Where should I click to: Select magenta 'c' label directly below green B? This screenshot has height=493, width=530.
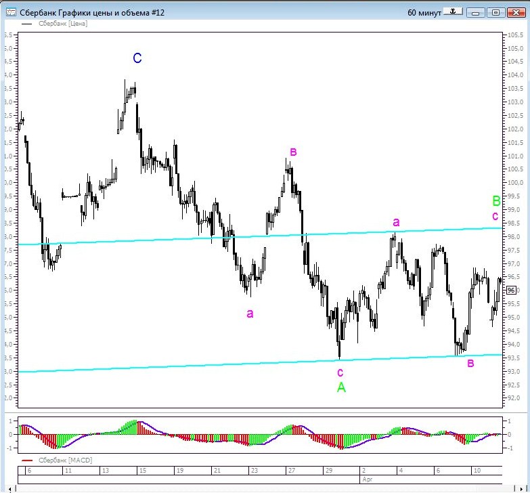coord(495,216)
